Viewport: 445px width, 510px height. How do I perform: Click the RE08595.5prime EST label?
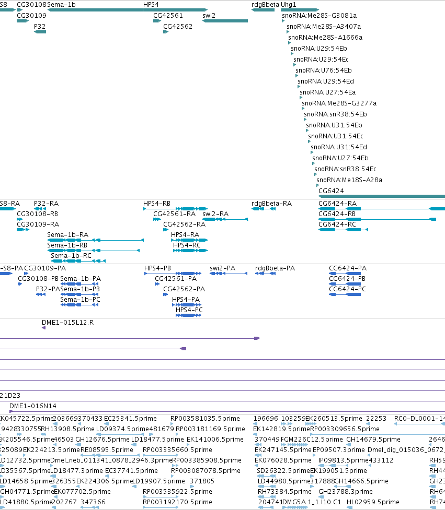coord(107,449)
